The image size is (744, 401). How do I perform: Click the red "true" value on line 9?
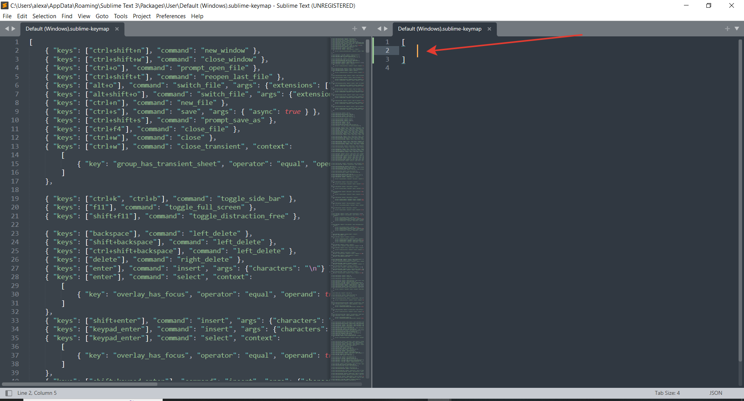(x=293, y=111)
